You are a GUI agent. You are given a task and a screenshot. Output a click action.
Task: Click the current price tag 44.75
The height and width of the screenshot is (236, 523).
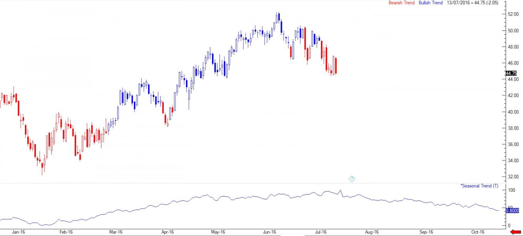pos(510,73)
